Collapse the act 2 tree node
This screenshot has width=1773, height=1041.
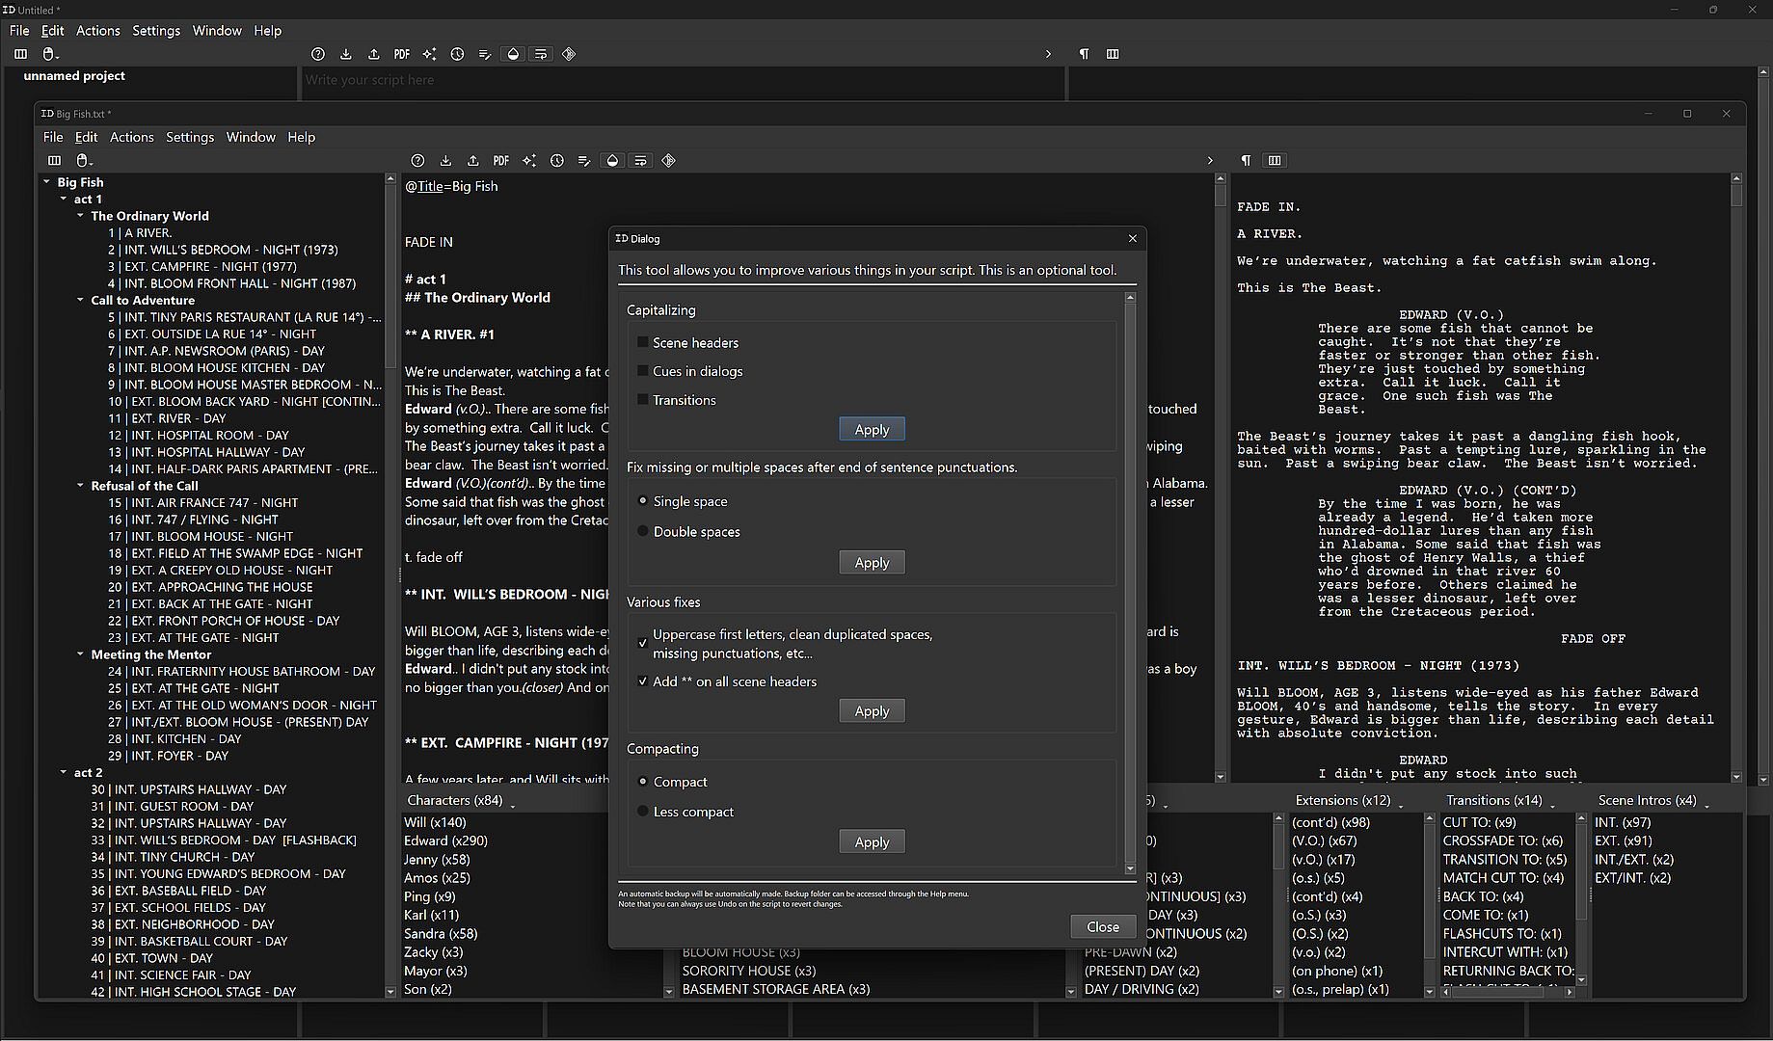[64, 772]
